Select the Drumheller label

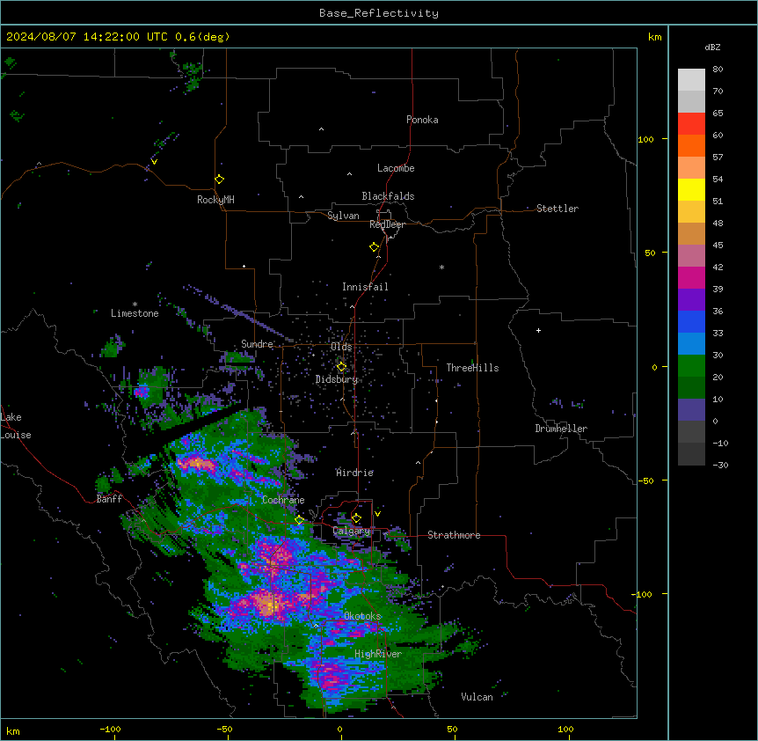[561, 429]
